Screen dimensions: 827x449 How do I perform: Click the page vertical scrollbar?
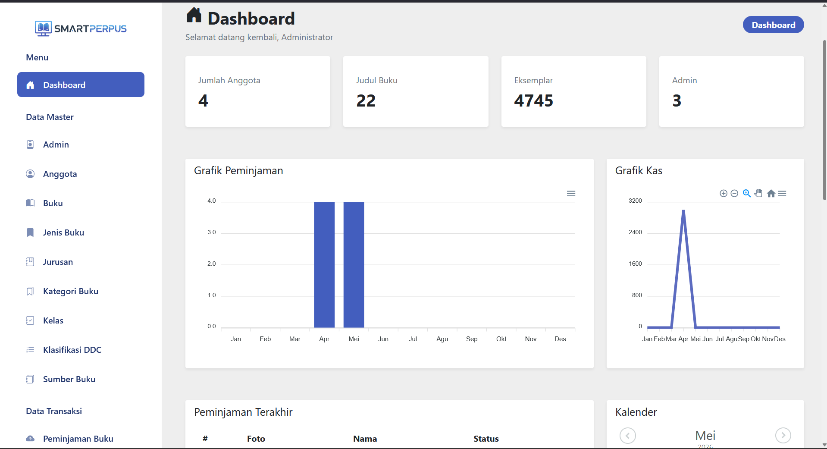point(824,121)
